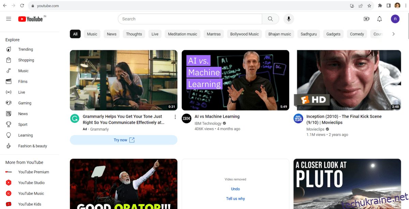Viewport: 409px width, 209px height.
Task: Open Chrome extensions puzzle icon
Action: (380, 6)
